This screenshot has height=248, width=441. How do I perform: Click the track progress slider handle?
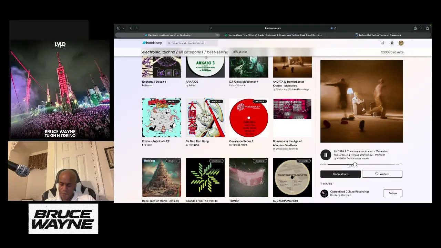pos(355,165)
